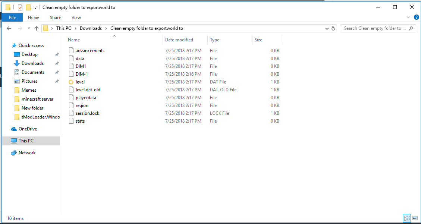The image size is (421, 224).
Task: Select the 'LOCK File' type cell
Action: (x=219, y=113)
